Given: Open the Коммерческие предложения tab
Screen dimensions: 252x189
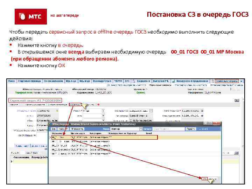Looking at the screenshot, I should [192, 81].
